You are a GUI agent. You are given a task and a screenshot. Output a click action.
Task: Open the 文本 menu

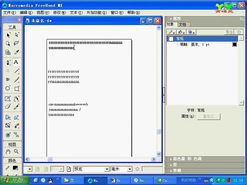tap(76, 13)
